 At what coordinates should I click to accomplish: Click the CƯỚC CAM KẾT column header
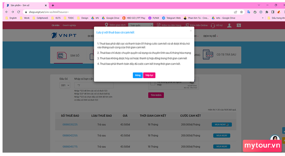click(191, 115)
